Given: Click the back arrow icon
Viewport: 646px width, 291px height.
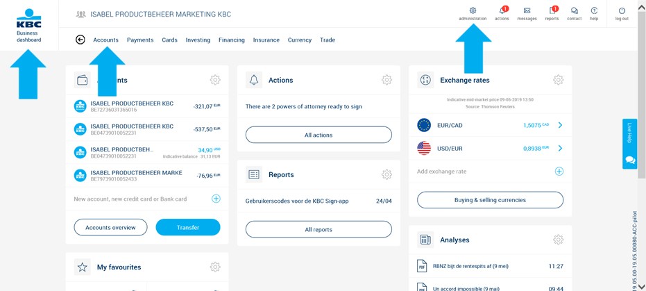Looking at the screenshot, I should tap(80, 40).
